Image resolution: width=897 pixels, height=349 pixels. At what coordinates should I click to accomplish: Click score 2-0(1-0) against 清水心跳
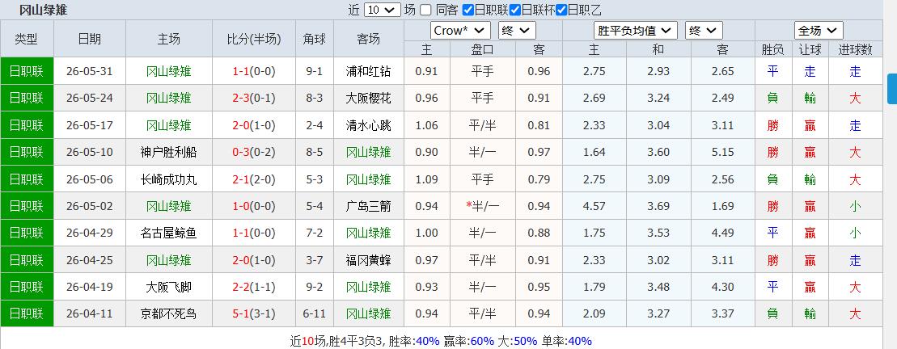pos(254,125)
